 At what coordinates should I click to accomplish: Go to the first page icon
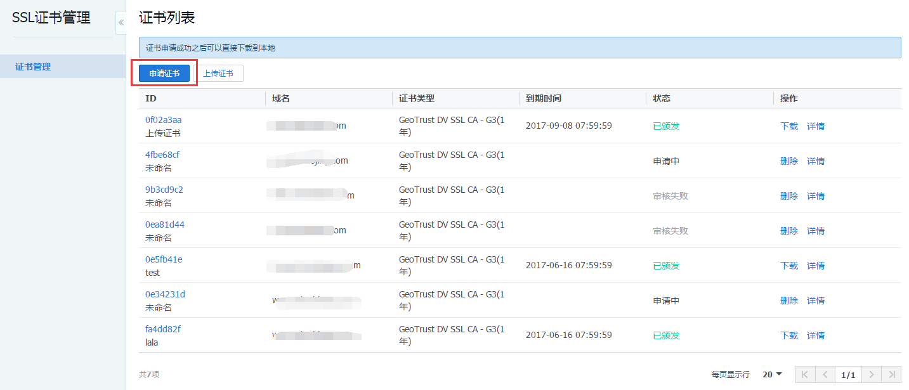[805, 375]
